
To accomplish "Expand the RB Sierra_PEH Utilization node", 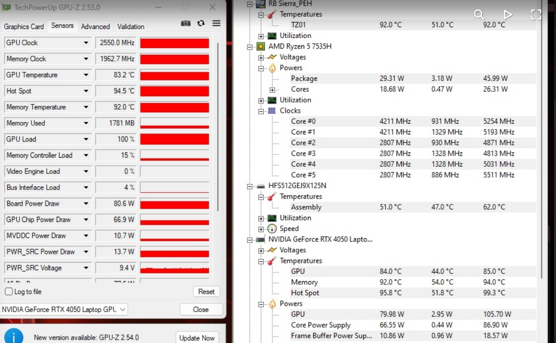I will pyautogui.click(x=261, y=36).
